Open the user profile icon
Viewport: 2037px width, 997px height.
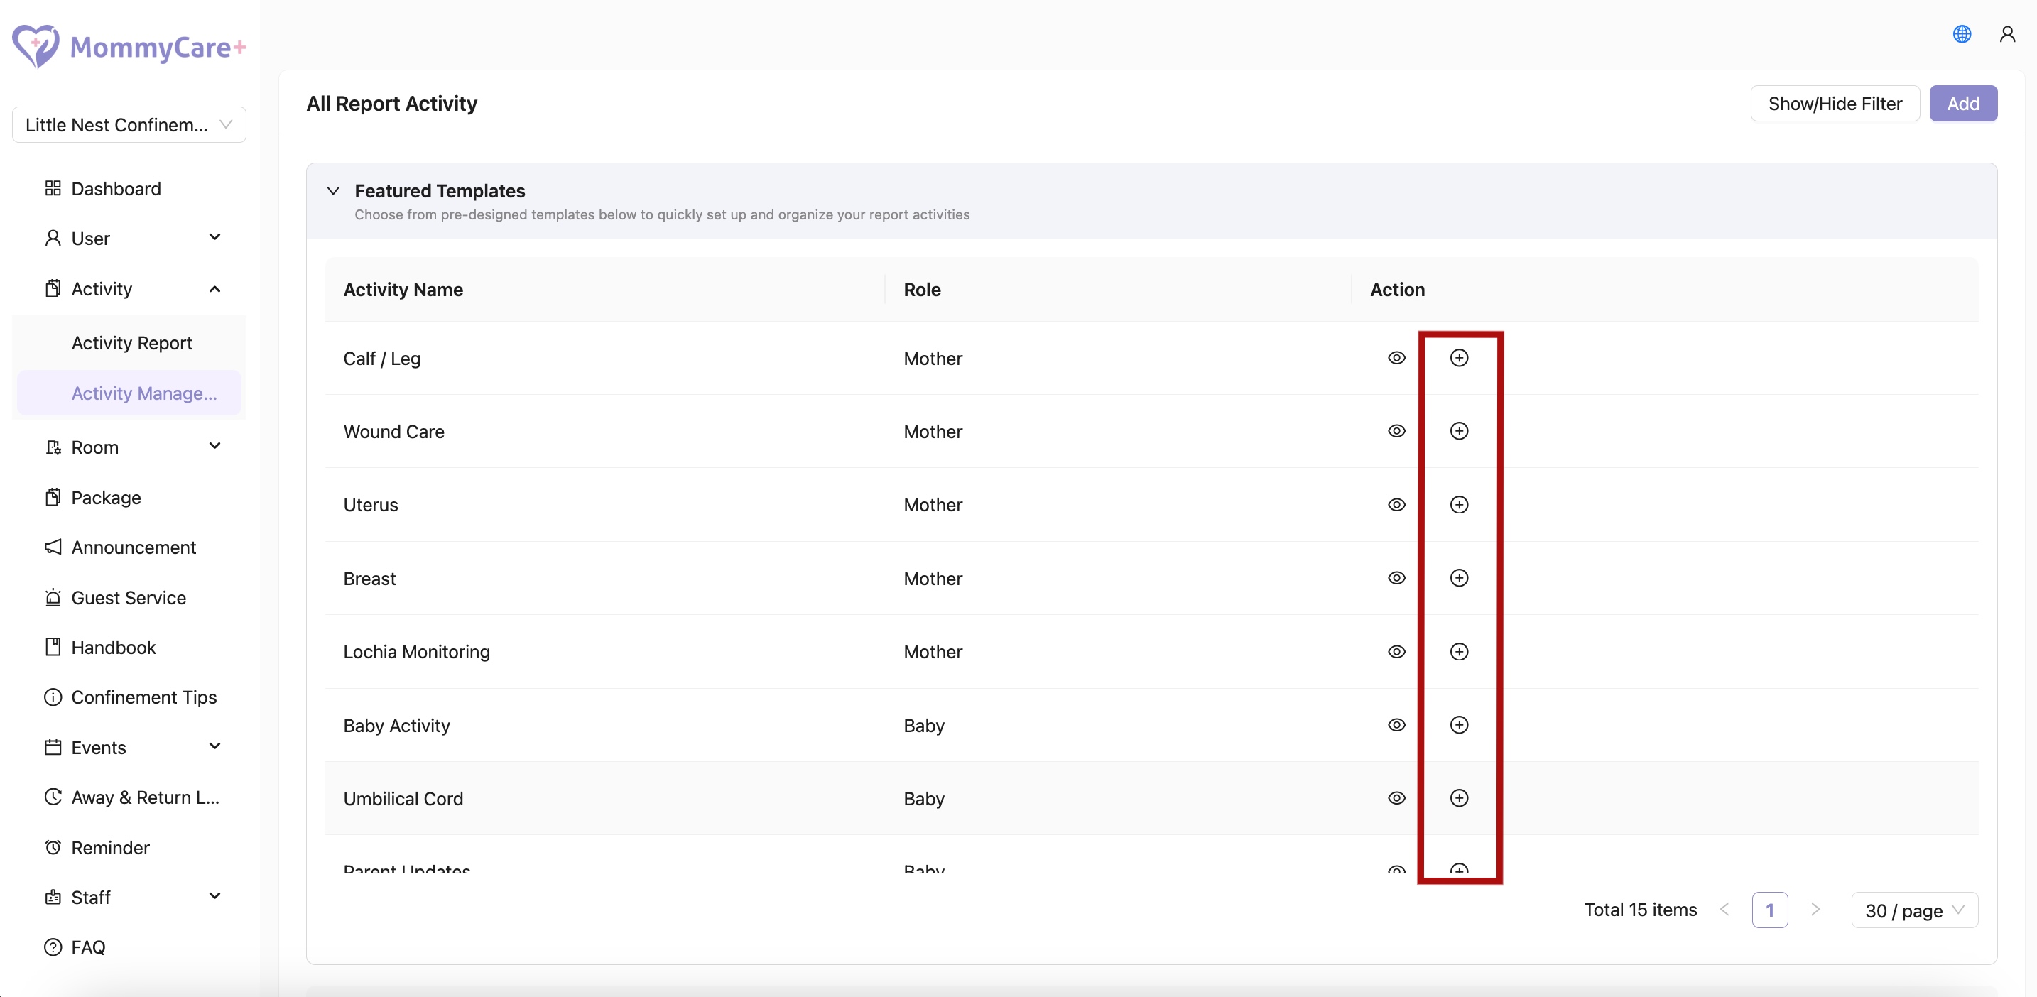click(2007, 34)
